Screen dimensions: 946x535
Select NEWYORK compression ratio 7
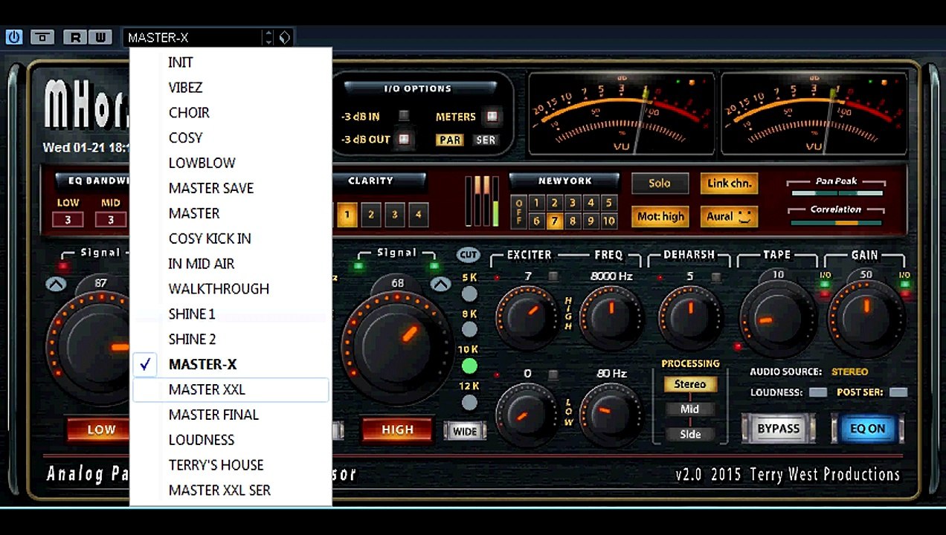[x=554, y=221]
